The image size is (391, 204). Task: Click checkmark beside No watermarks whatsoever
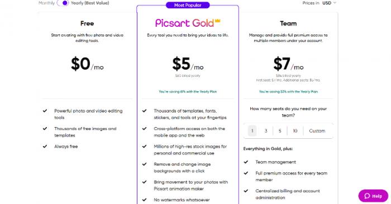pos(144,200)
